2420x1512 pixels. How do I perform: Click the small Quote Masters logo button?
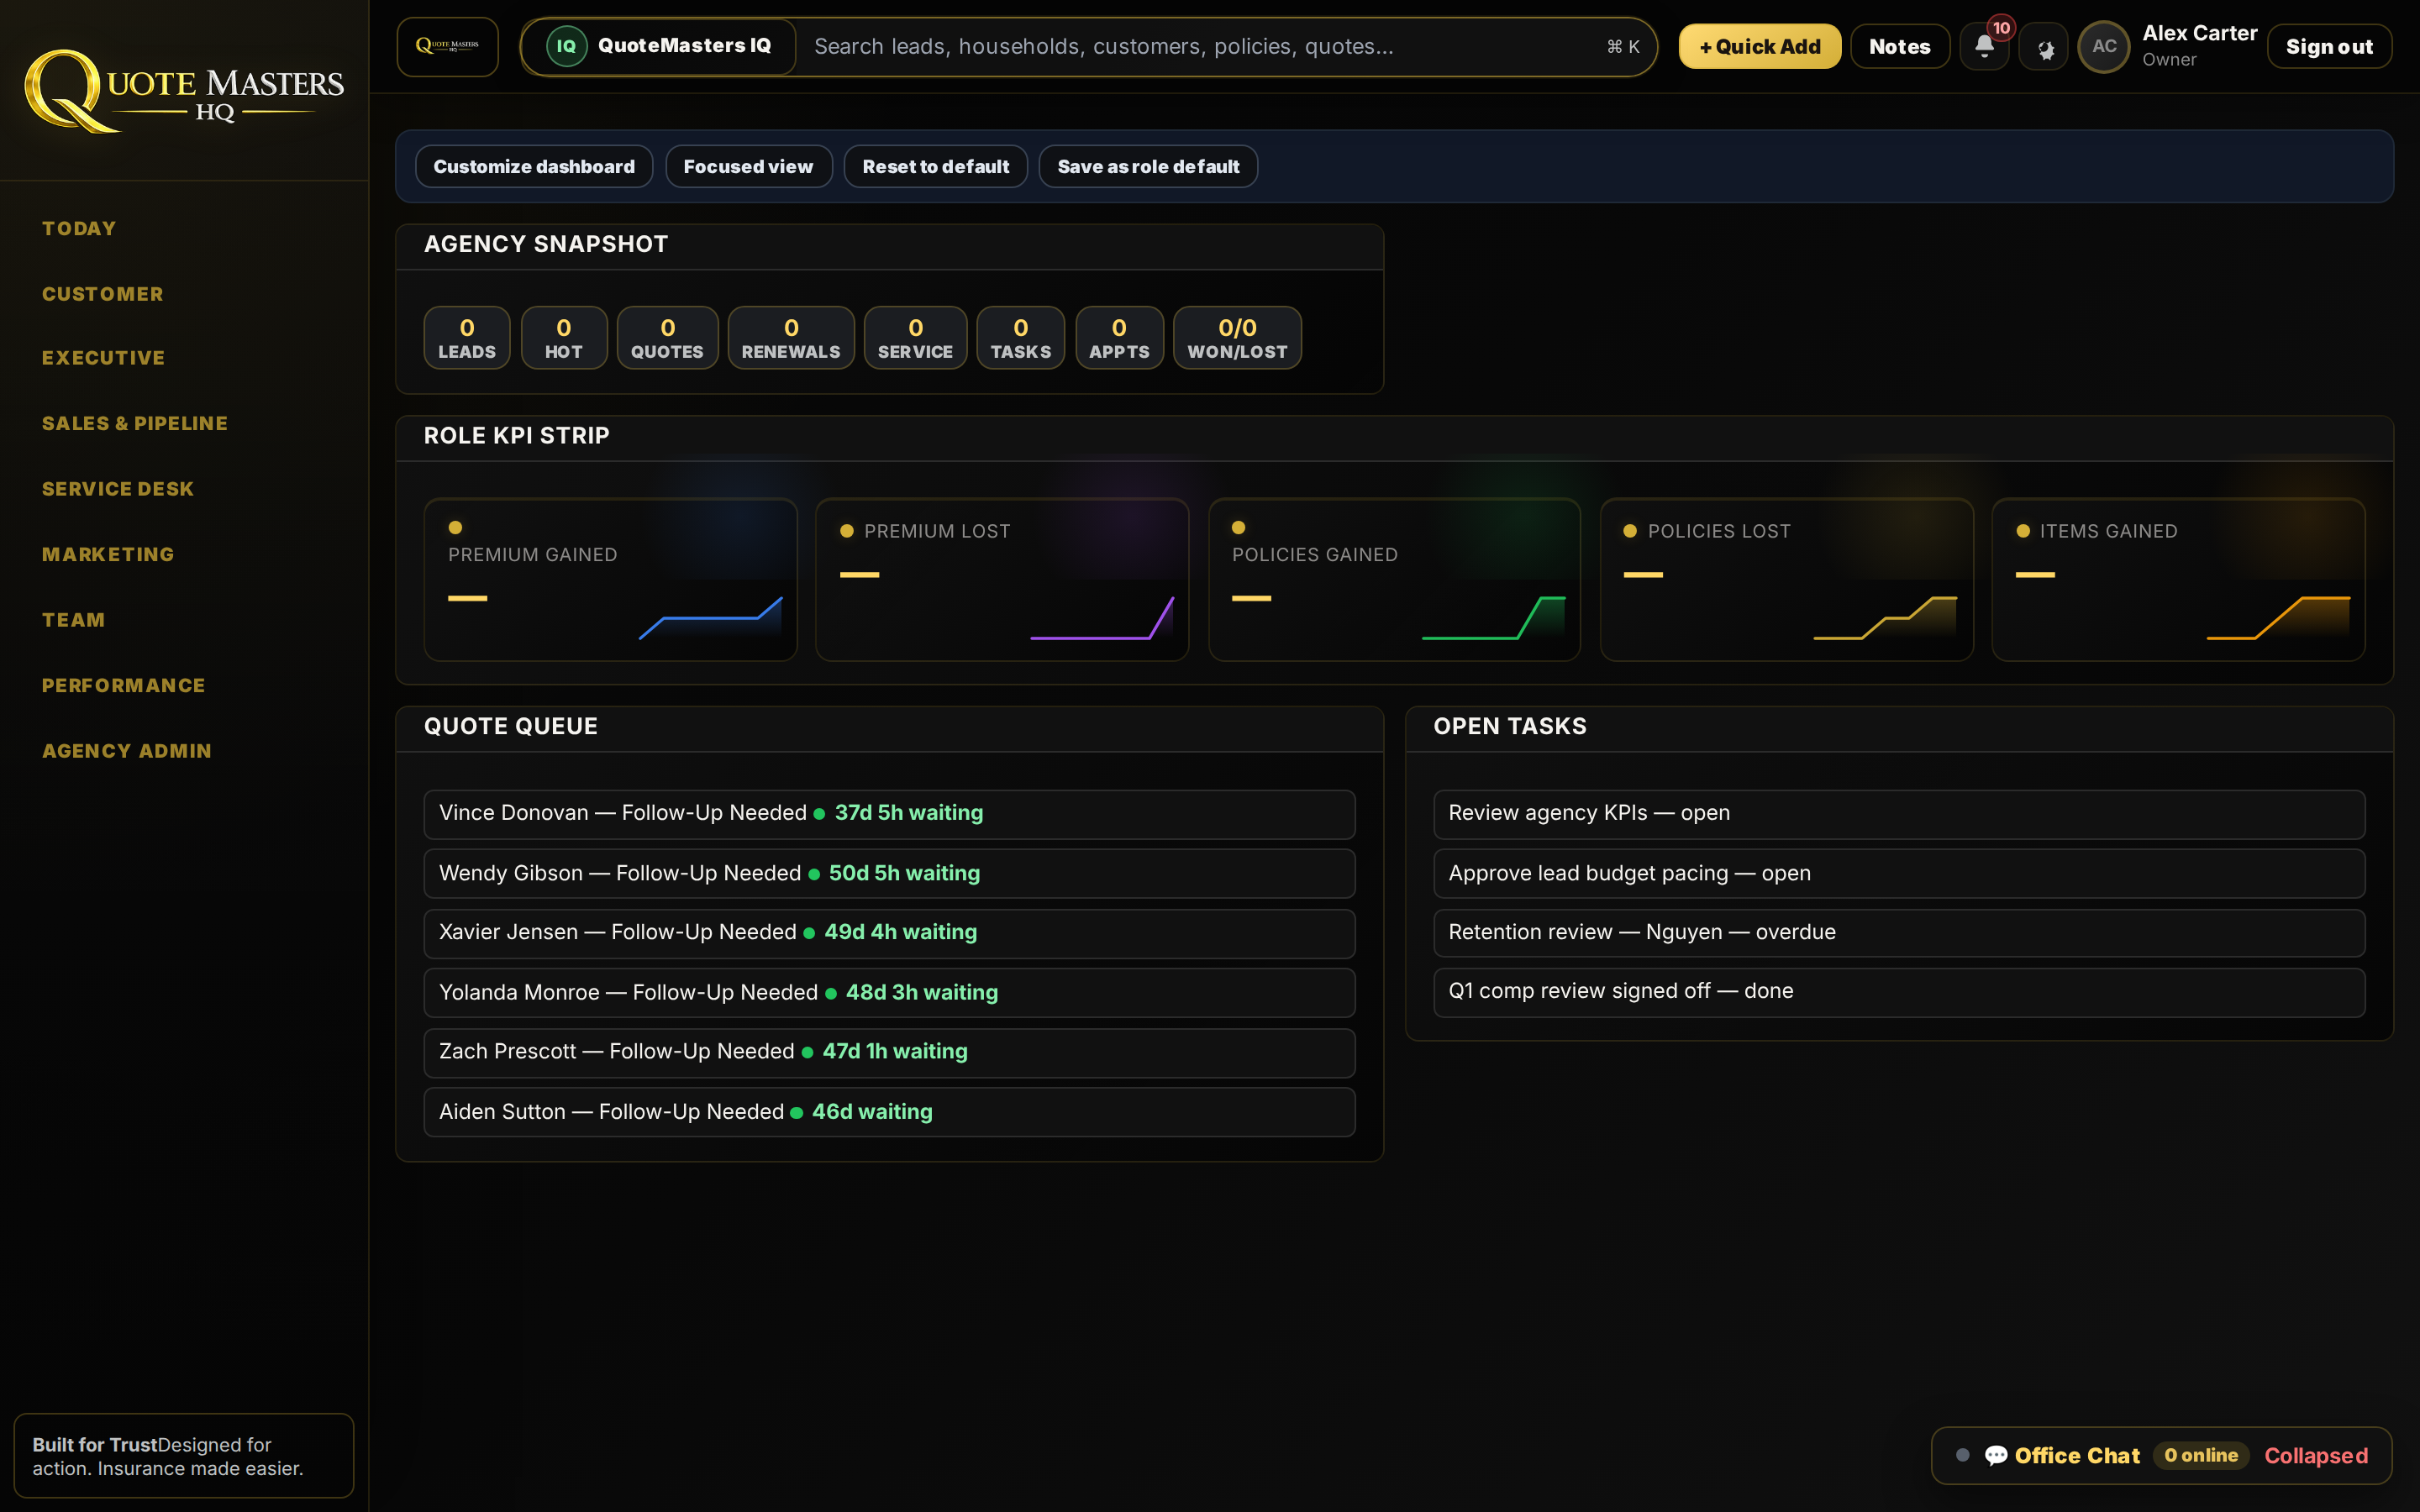coord(447,46)
